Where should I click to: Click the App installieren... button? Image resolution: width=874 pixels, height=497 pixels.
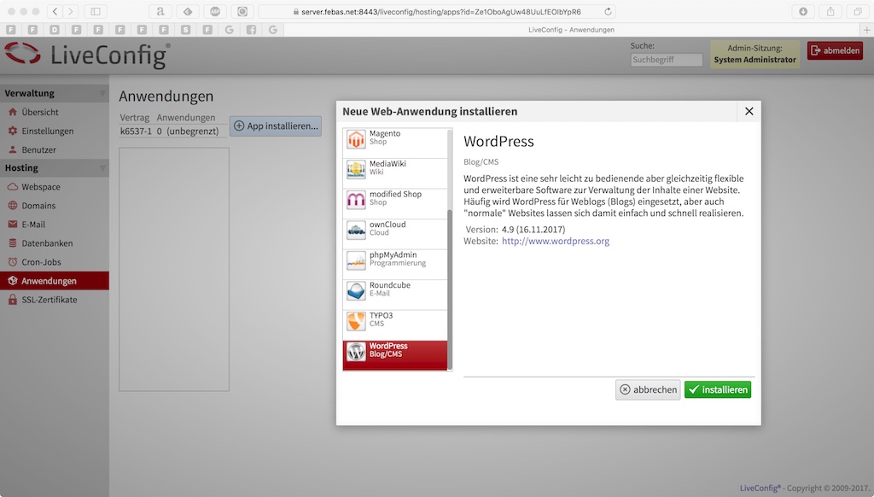pos(276,126)
